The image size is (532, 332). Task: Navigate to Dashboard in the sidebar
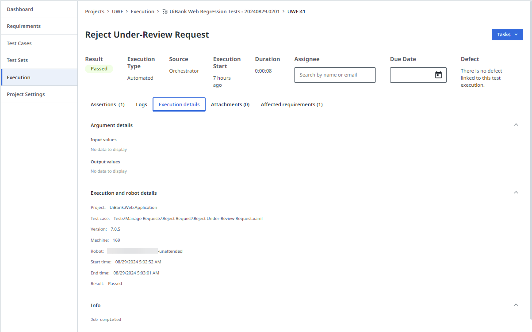pos(20,9)
